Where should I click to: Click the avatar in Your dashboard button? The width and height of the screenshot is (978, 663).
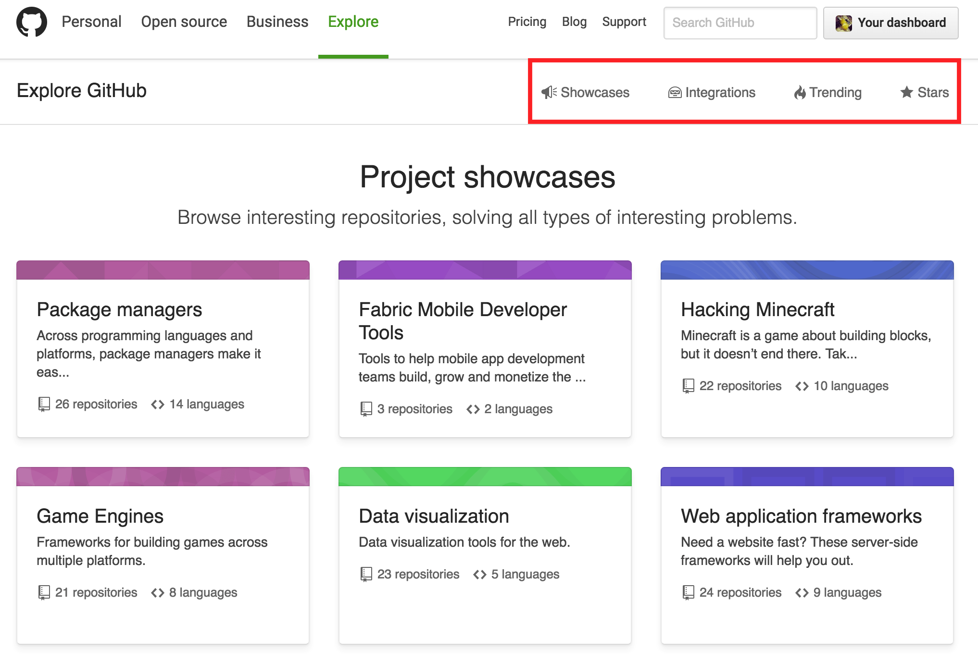pyautogui.click(x=843, y=23)
